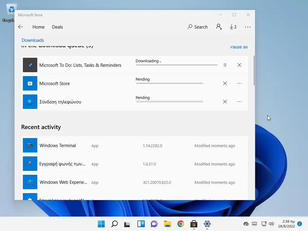Open the Store more options menu

[248, 27]
